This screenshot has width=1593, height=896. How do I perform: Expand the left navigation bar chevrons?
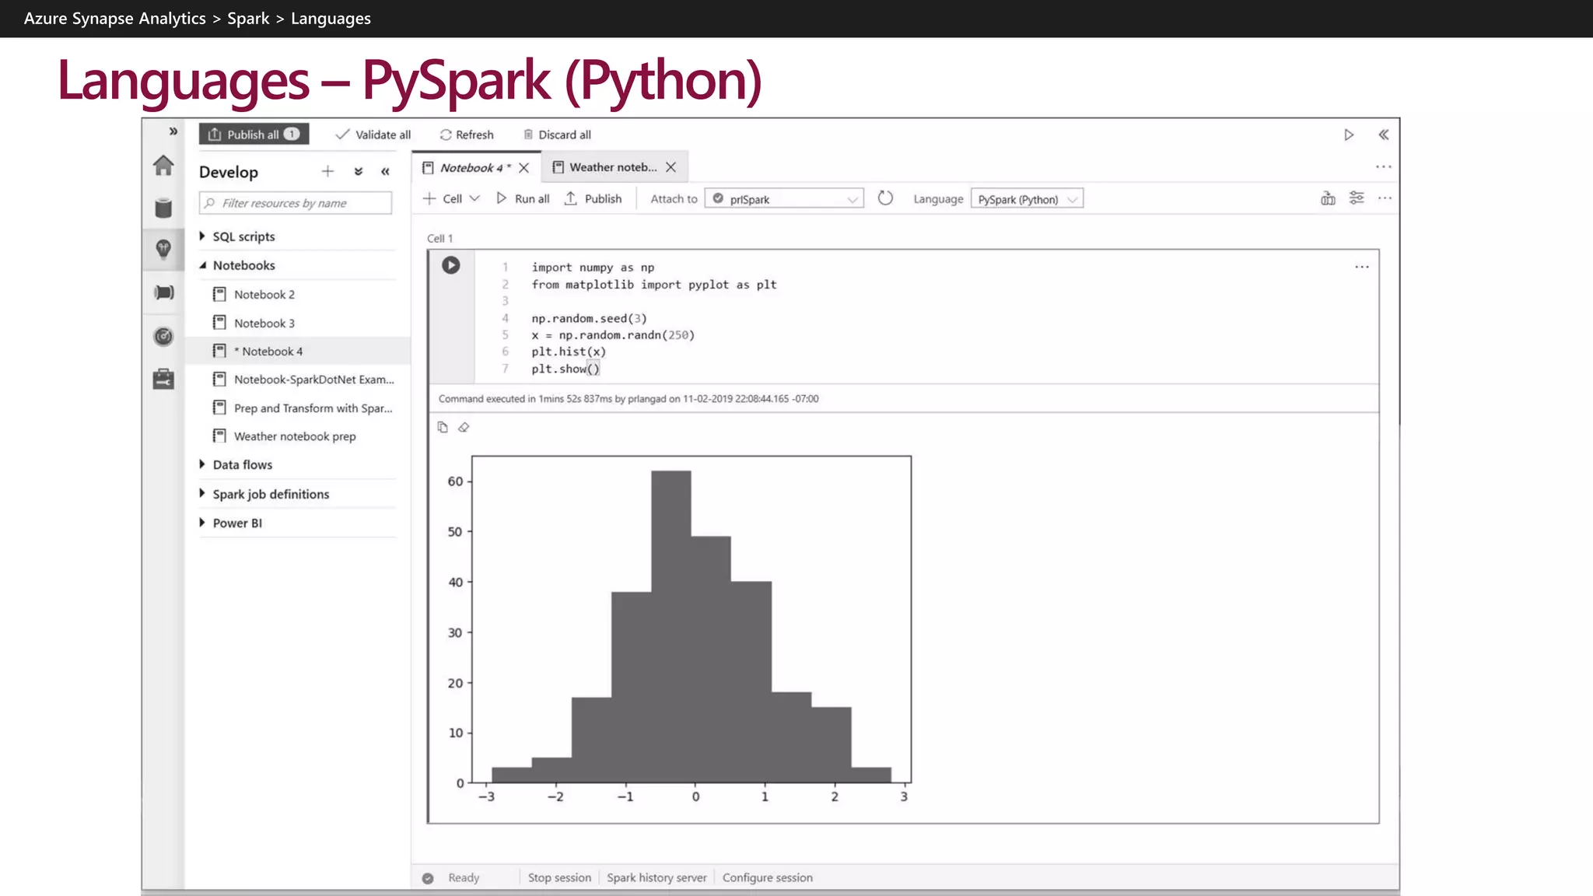tap(173, 131)
